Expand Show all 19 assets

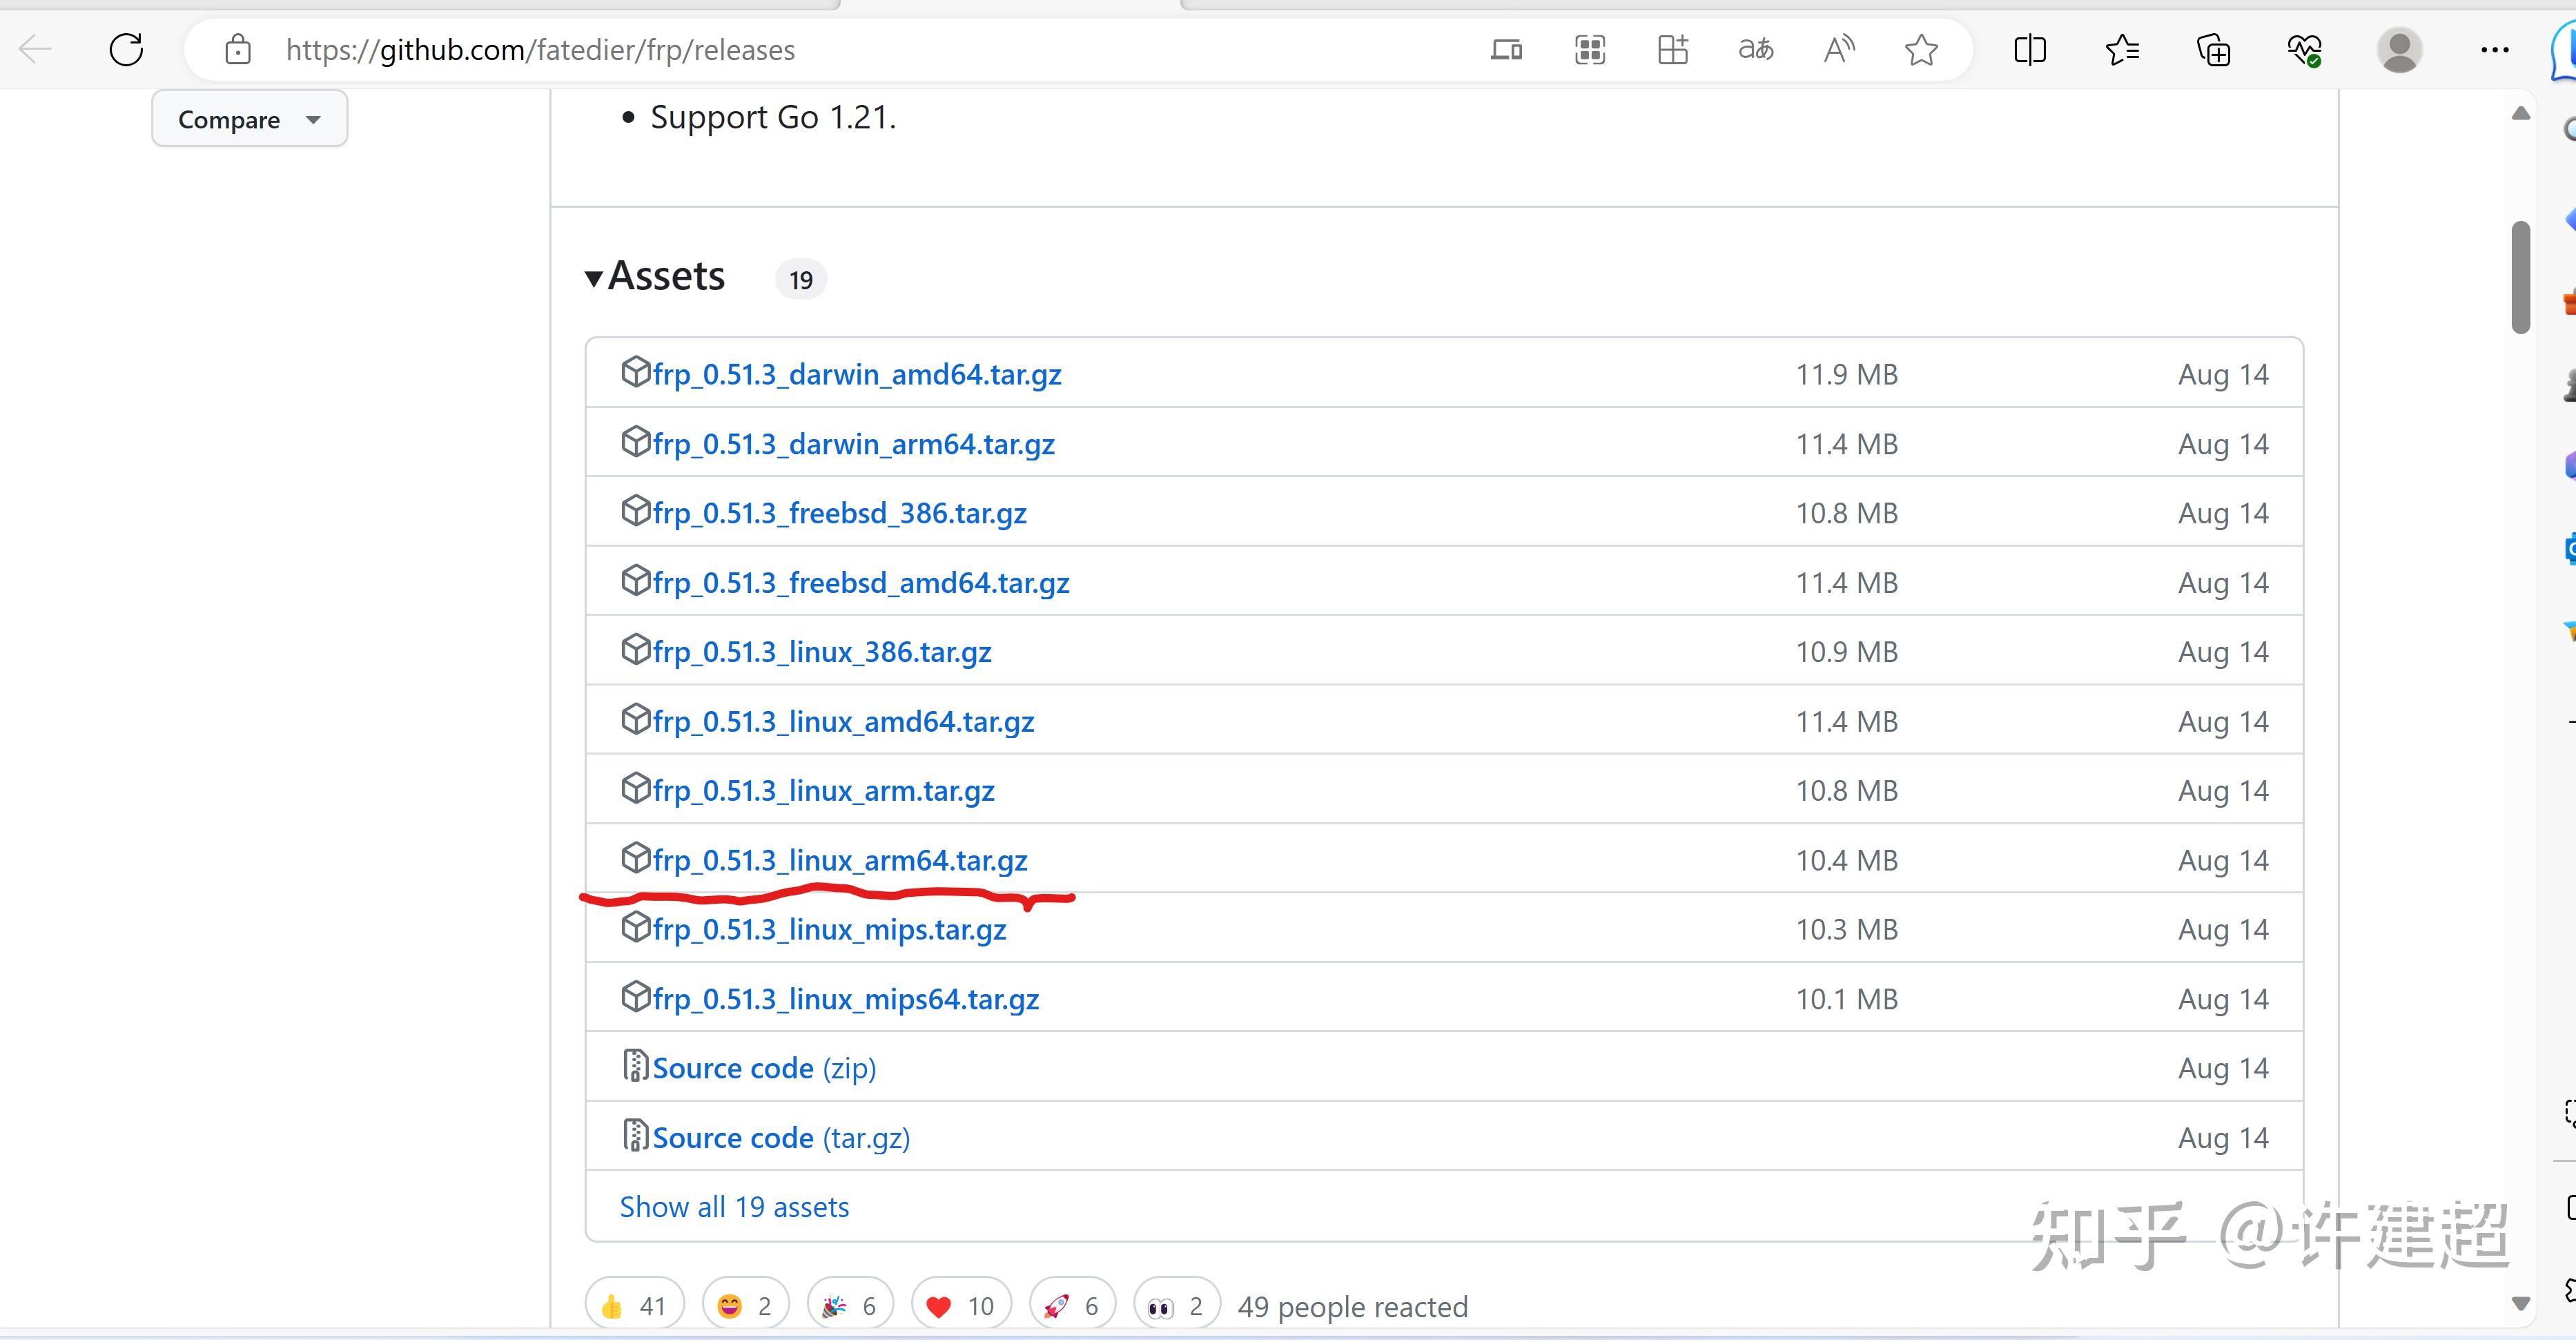click(x=734, y=1207)
